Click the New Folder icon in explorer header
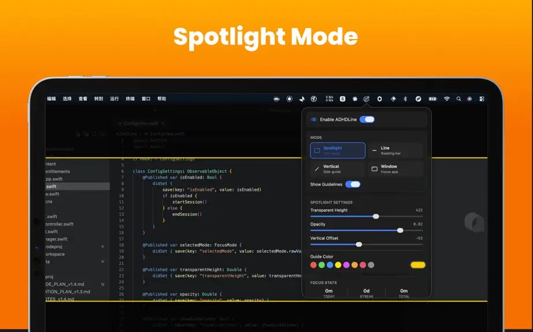 coord(86,134)
